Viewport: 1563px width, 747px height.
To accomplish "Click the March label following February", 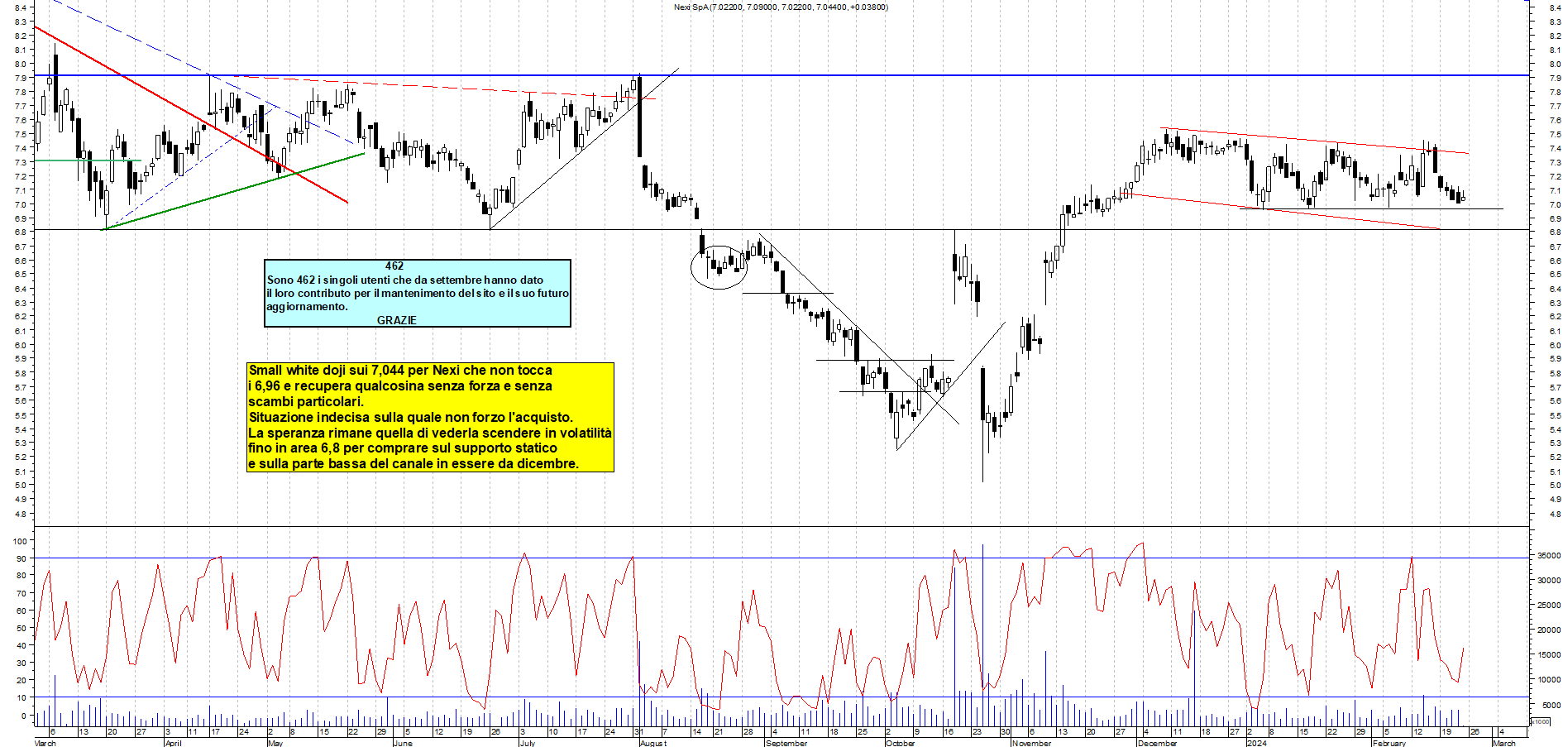I will click(x=1503, y=743).
